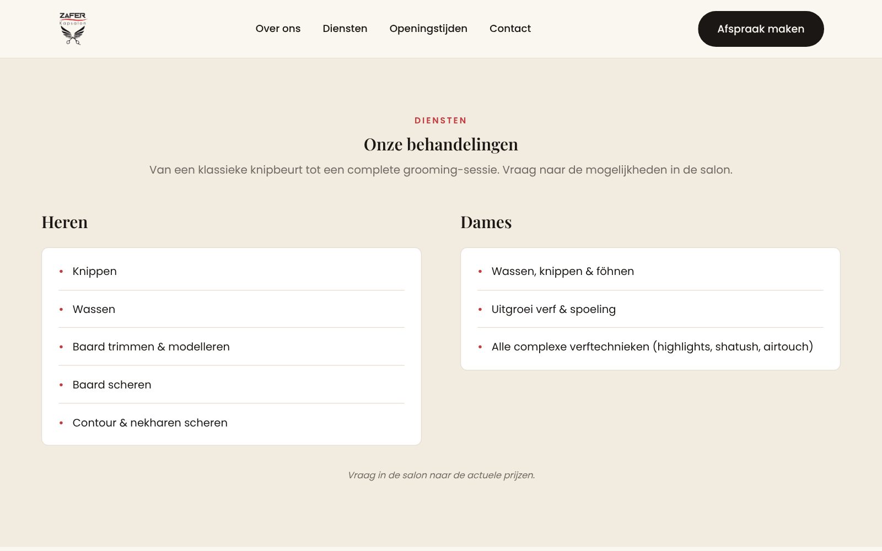Click the note about actuele prijzen

tap(441, 475)
